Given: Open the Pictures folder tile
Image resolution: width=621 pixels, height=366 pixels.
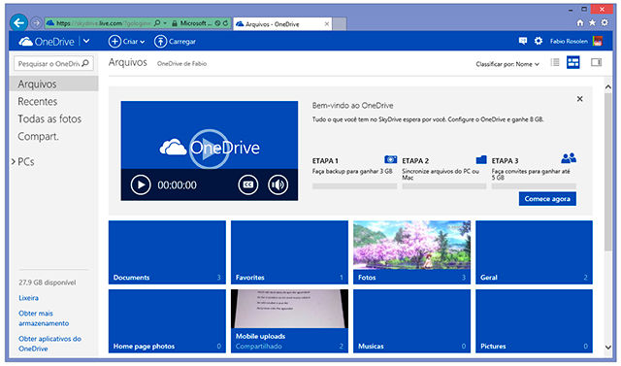Looking at the screenshot, I should (x=535, y=321).
